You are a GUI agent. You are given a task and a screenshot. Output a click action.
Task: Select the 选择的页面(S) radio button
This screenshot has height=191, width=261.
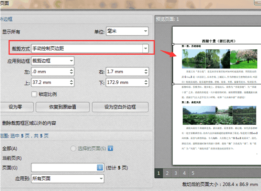pos(73,148)
